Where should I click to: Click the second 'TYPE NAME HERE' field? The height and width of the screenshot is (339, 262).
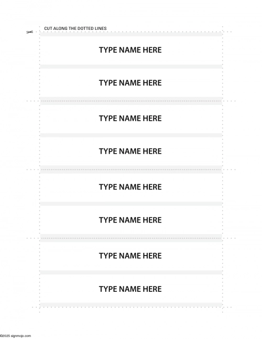[131, 83]
